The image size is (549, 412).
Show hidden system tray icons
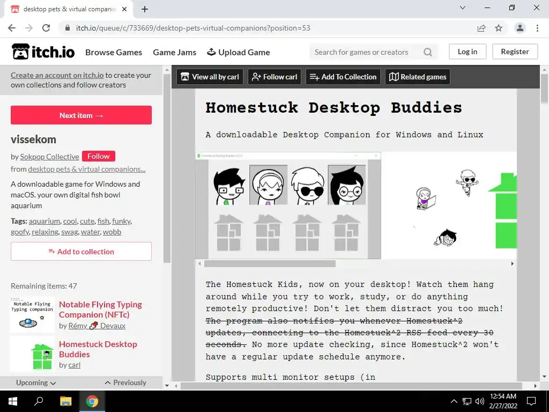454,401
